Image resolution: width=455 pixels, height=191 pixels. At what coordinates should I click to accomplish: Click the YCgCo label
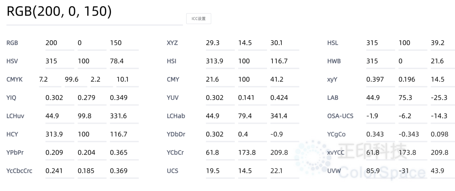[x=336, y=134]
